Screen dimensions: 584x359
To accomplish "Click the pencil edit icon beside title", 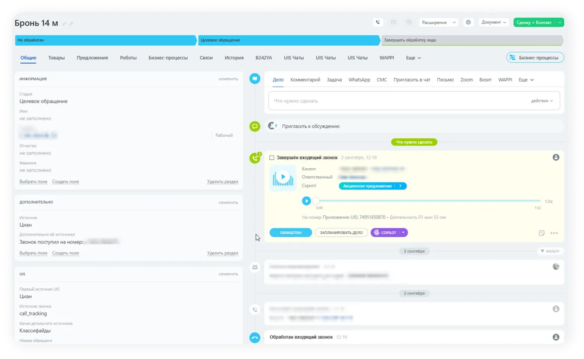I will (65, 24).
